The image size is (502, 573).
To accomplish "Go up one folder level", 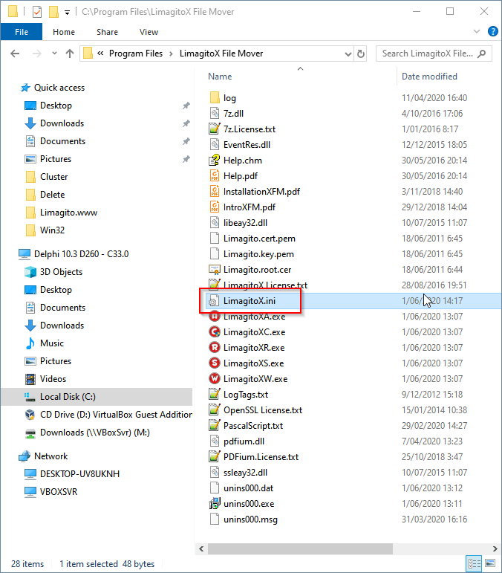I will click(x=70, y=54).
